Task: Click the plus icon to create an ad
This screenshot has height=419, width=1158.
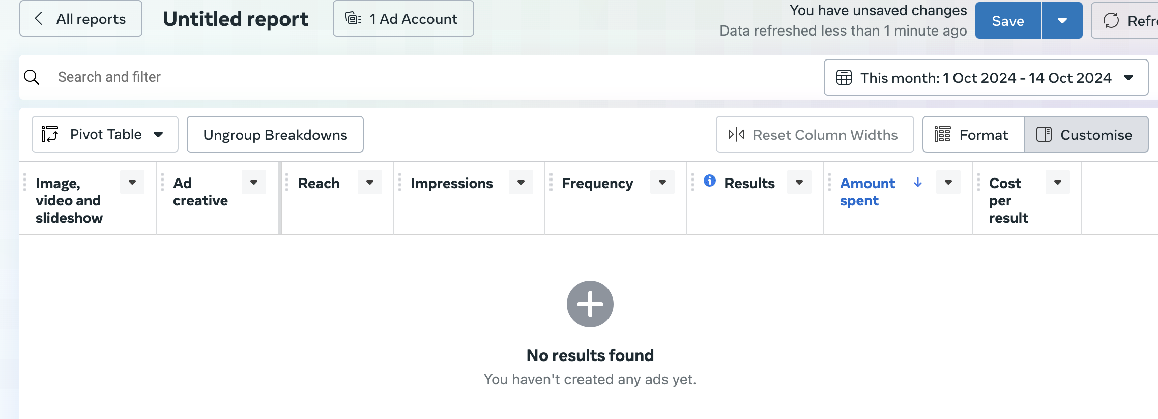Action: [589, 304]
